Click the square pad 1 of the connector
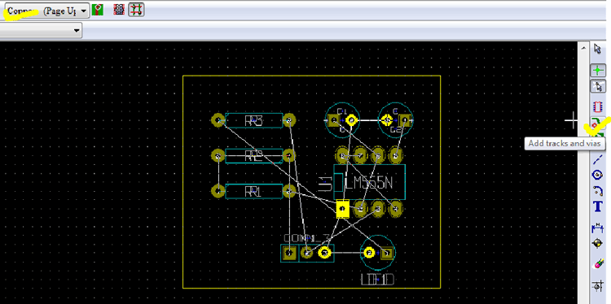 pos(288,253)
